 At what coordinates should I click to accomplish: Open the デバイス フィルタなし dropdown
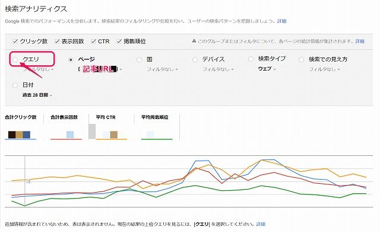click(218, 69)
